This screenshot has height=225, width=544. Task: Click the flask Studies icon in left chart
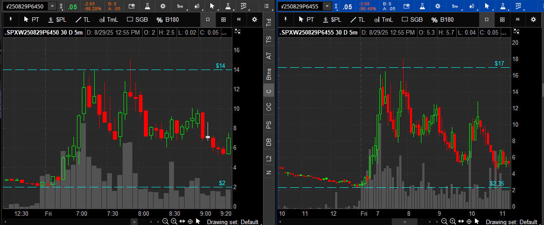[x=147, y=6]
